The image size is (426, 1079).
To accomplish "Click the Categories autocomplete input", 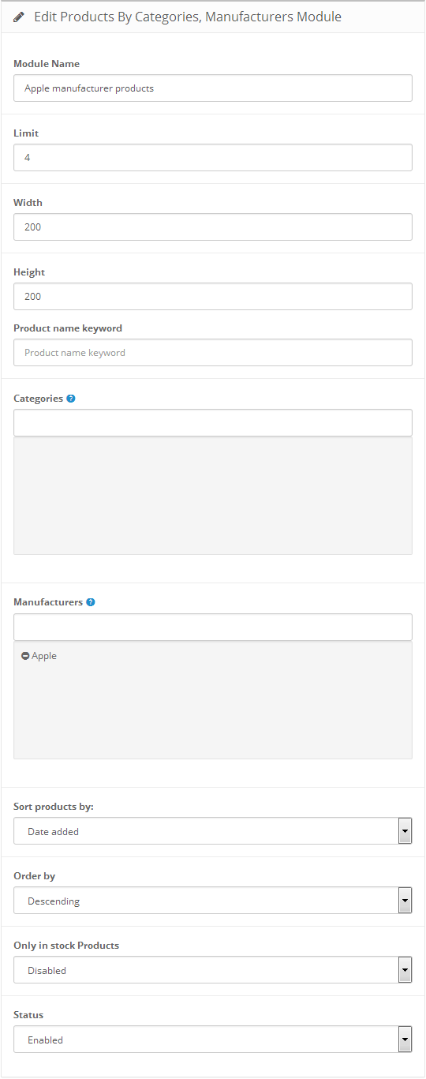I will pyautogui.click(x=213, y=422).
